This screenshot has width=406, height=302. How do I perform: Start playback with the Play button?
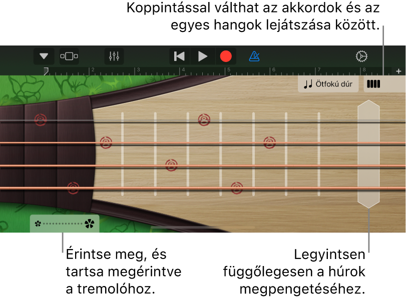click(202, 56)
